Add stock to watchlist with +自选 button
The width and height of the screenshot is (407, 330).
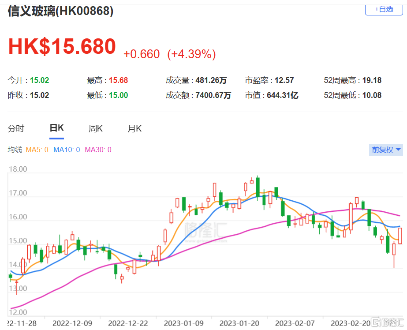[384, 10]
